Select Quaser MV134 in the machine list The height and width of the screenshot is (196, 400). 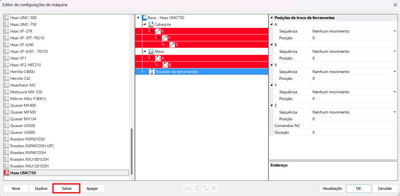coord(23,119)
